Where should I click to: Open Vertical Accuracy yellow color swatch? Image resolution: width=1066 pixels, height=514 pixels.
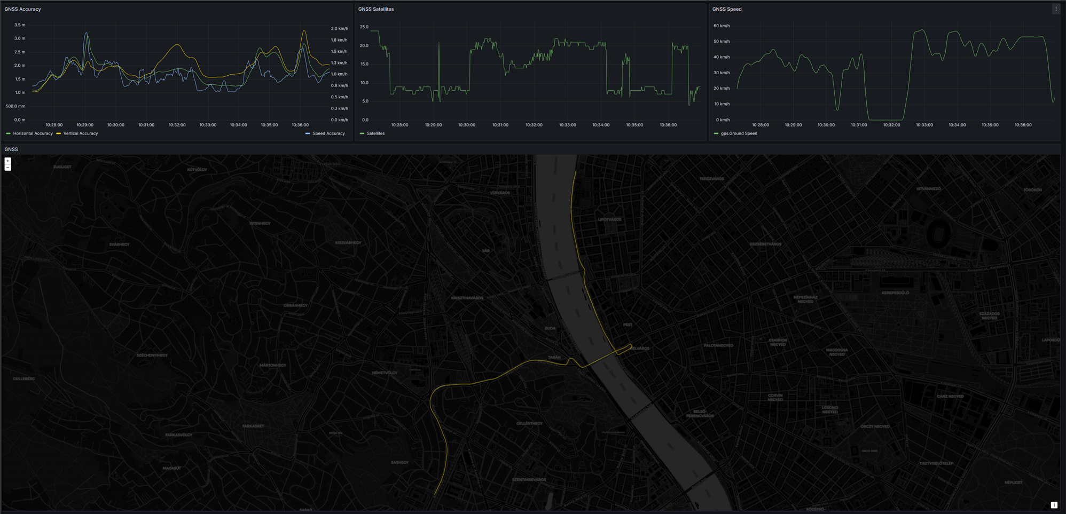[x=58, y=133]
